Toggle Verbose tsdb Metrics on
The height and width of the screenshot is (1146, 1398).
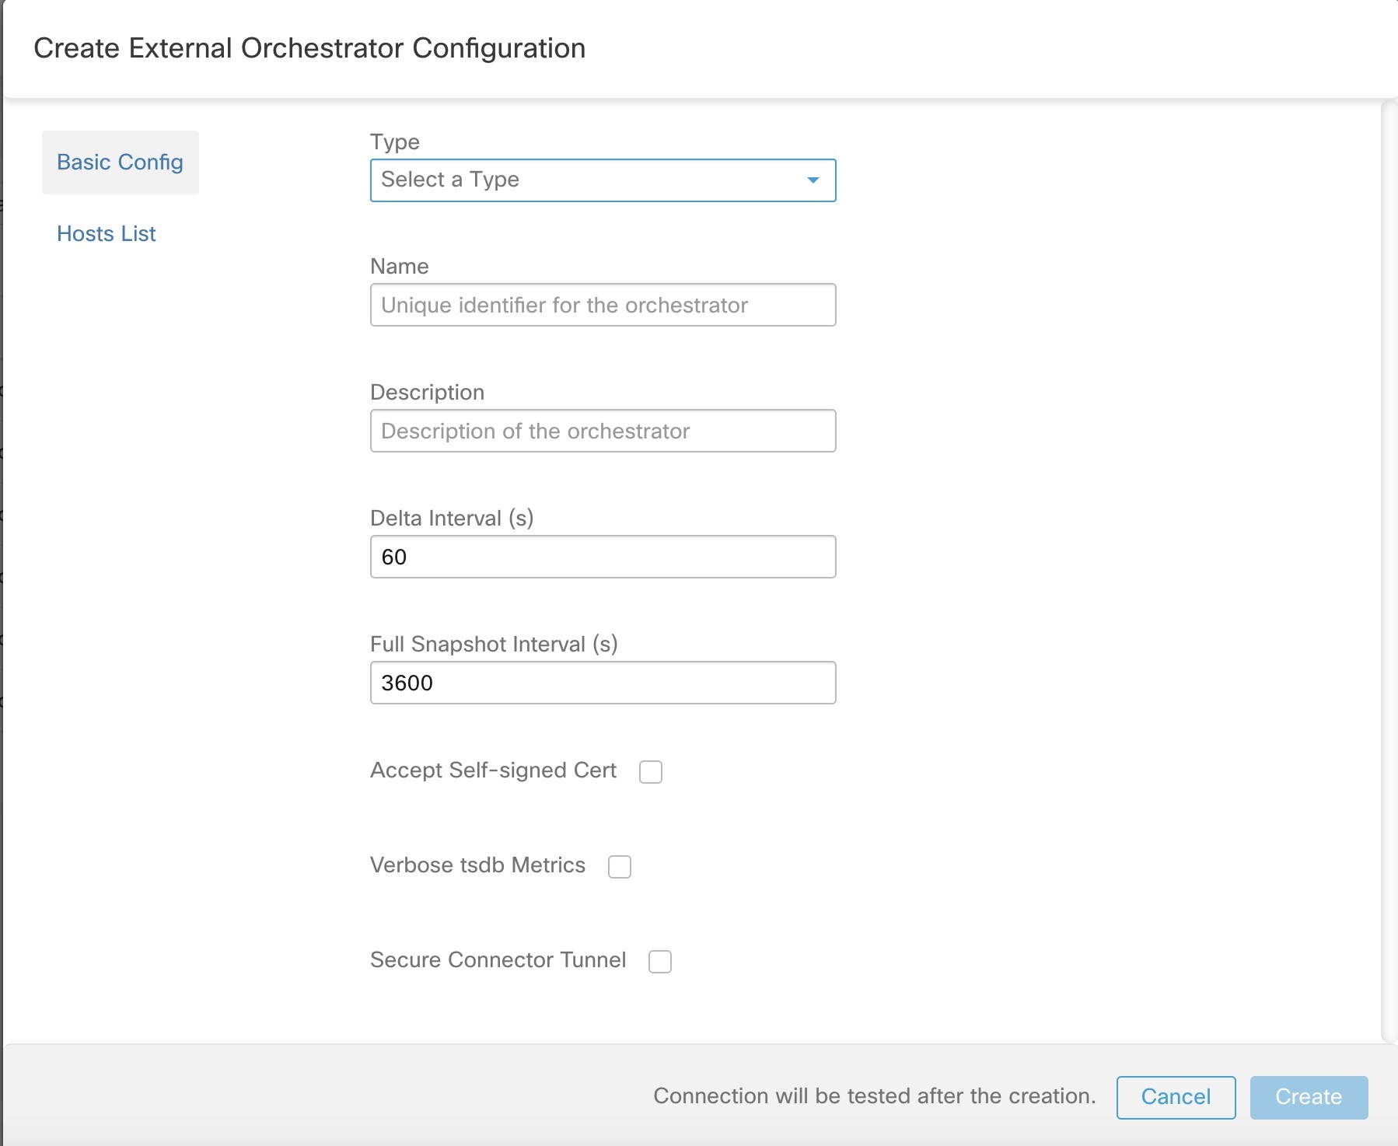click(618, 866)
